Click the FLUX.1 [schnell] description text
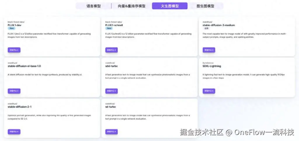299x141 pixels. pyautogui.click(x=148, y=35)
